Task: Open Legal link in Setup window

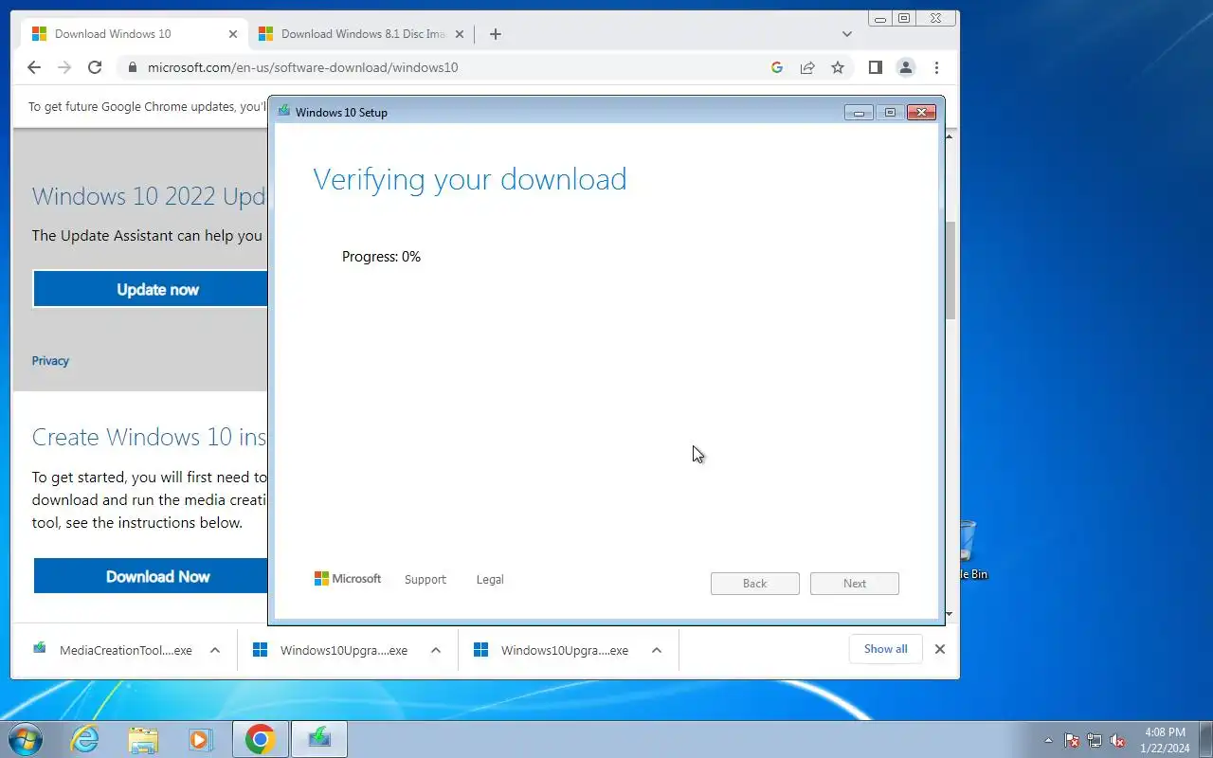Action: pyautogui.click(x=490, y=579)
